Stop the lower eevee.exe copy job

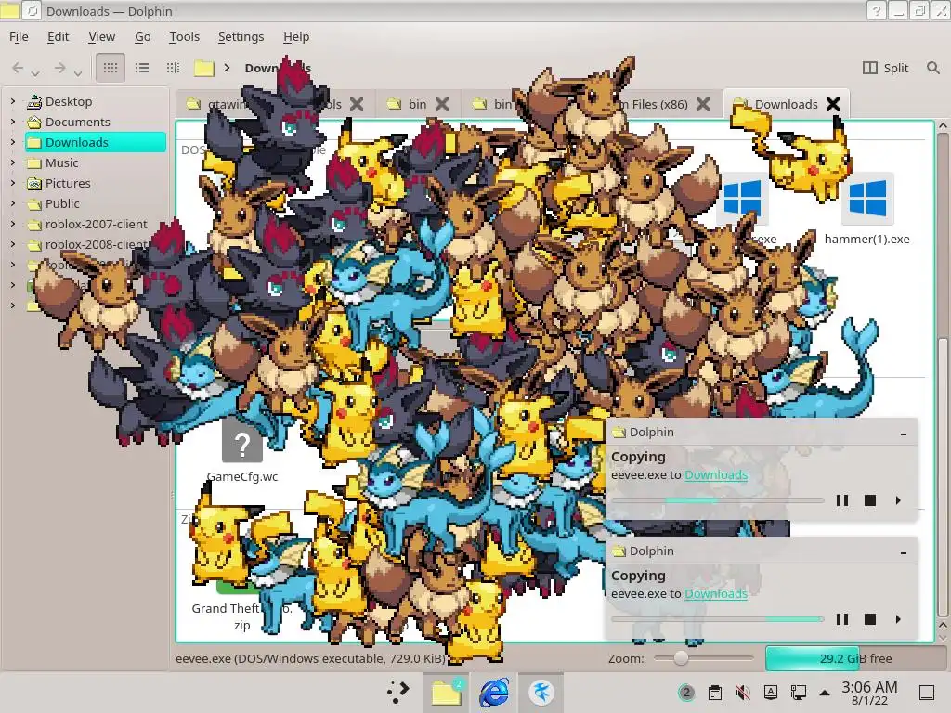coord(869,619)
